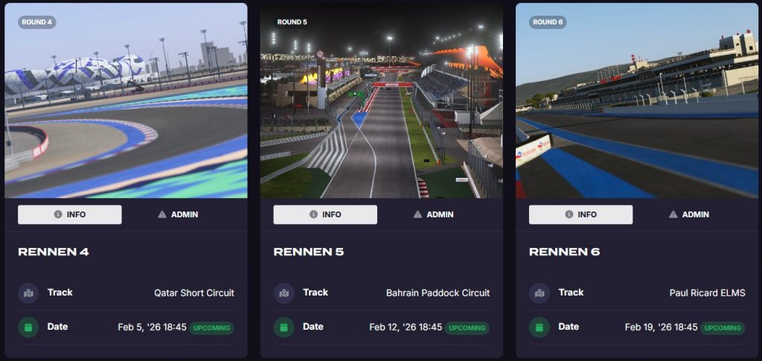Open the INFO tab on Rennen 4 card

click(70, 214)
